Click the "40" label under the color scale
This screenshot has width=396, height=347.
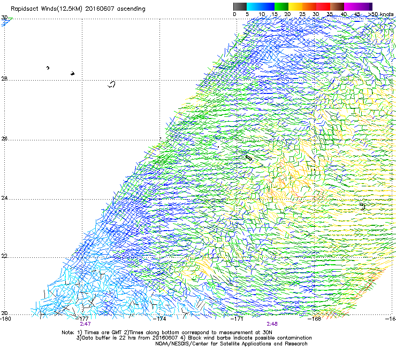pos(344,14)
